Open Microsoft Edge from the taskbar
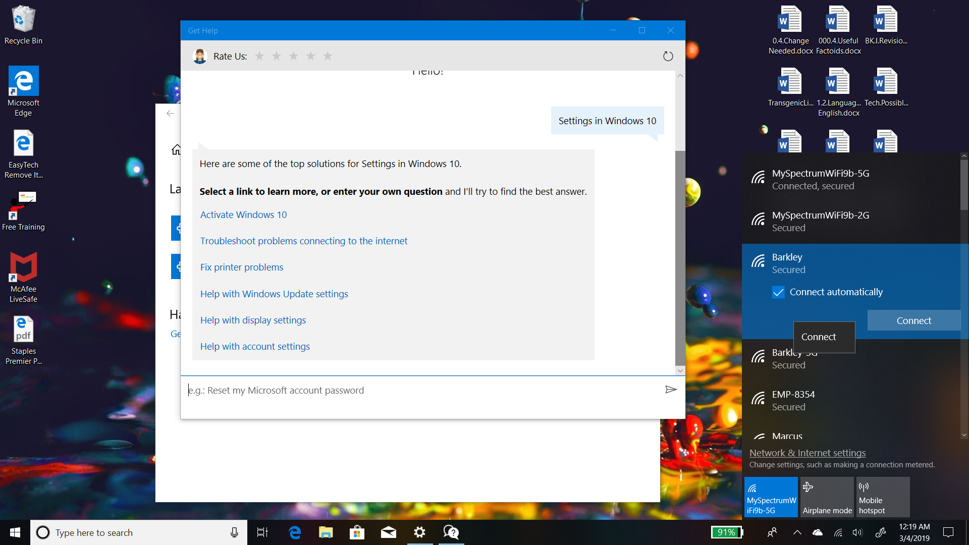Viewport: 969px width, 545px height. click(295, 532)
